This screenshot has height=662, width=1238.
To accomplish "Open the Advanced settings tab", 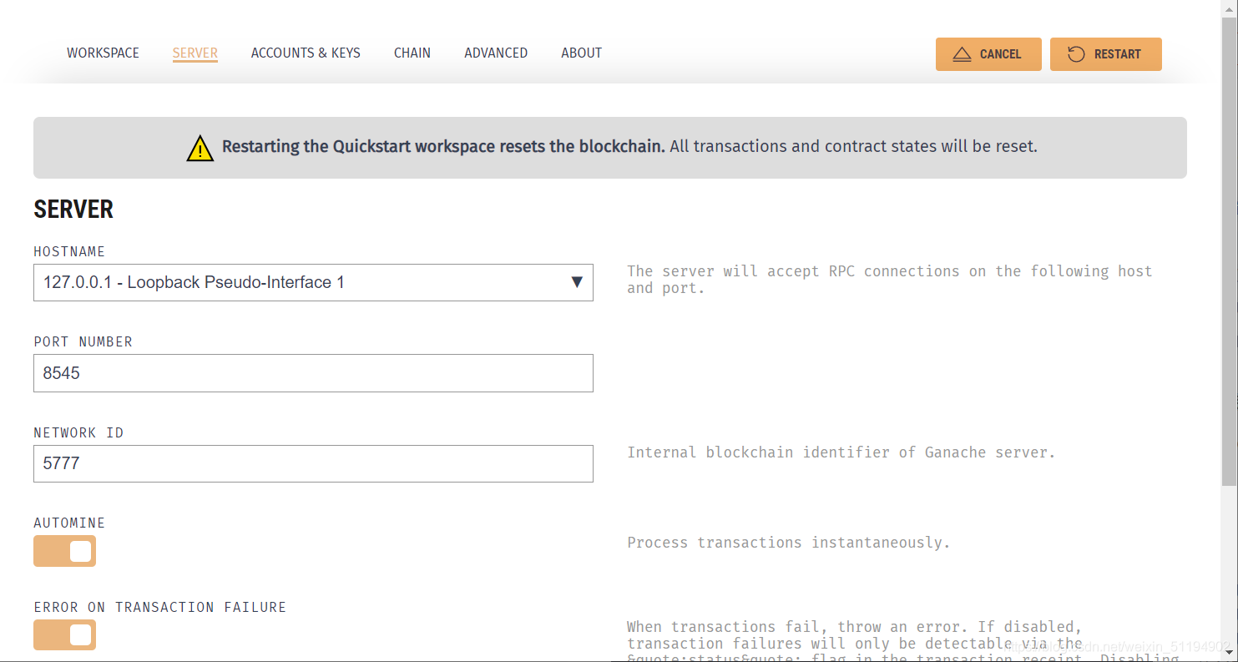I will click(x=496, y=53).
